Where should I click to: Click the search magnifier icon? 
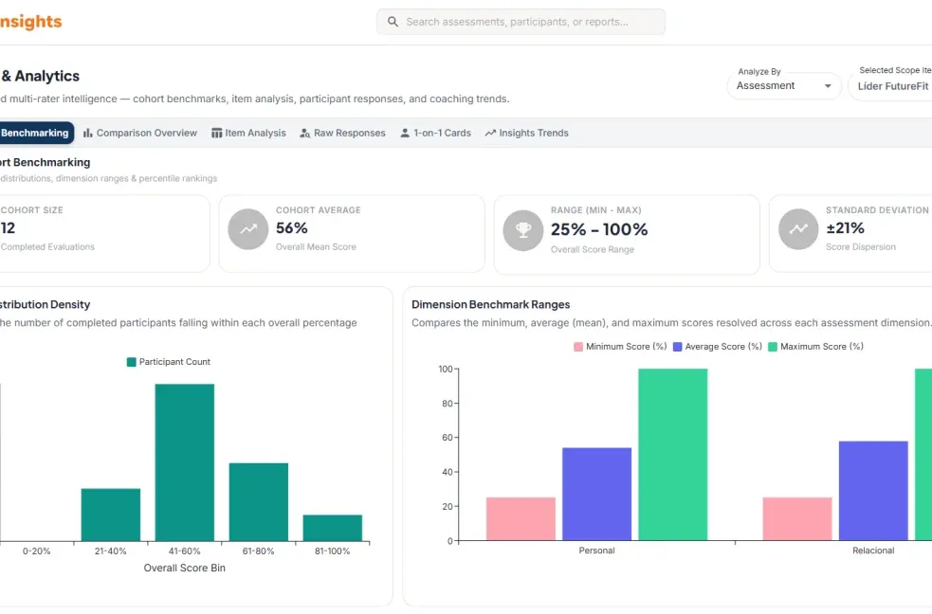coord(393,22)
